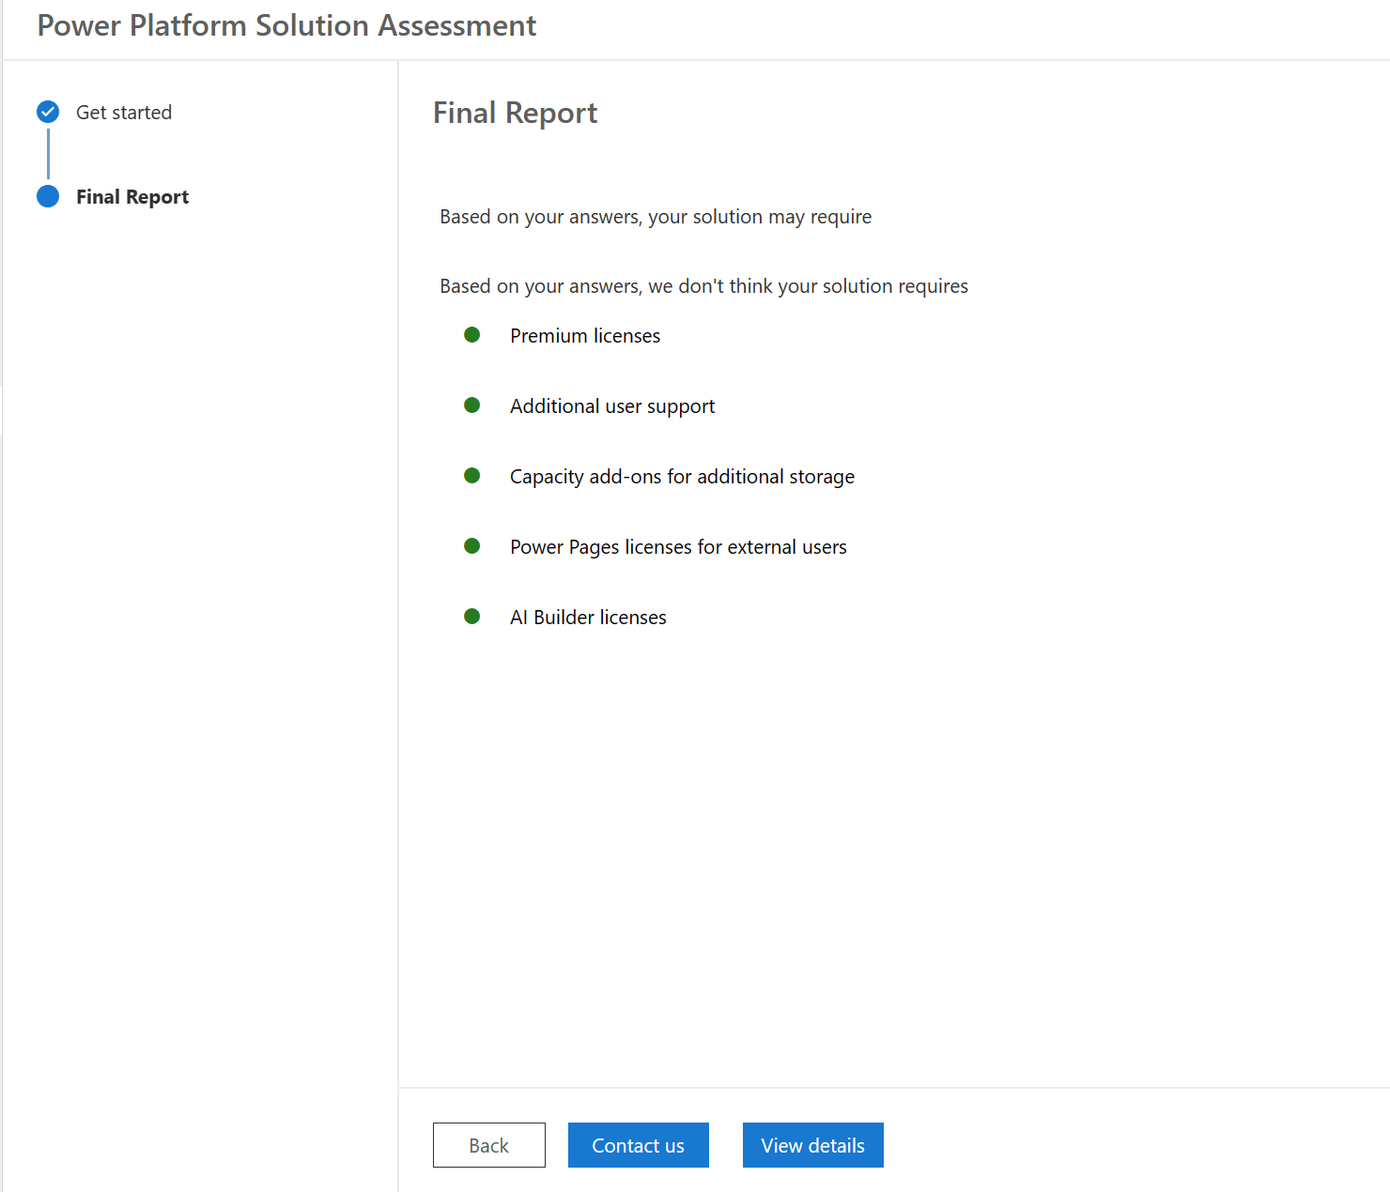1390x1192 pixels.
Task: Select the green dot beside Capacity add-ons
Action: 471,475
